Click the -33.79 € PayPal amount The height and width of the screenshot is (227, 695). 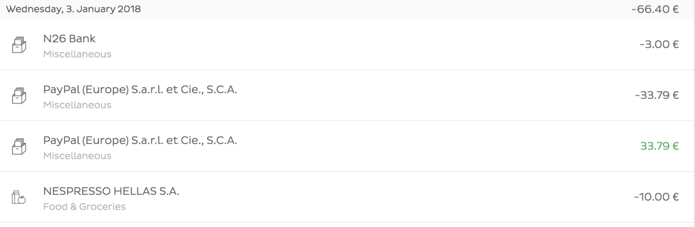tap(656, 95)
